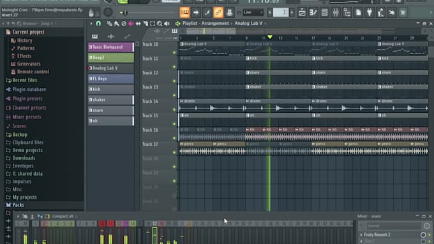This screenshot has width=434, height=244.
Task: Open Analog Lab V breadcrumb in playlist title
Action: pos(248,24)
